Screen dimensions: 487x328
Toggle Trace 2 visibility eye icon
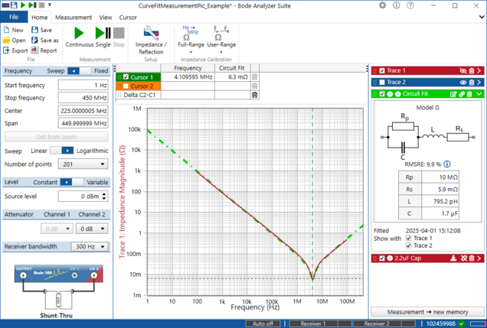pyautogui.click(x=462, y=83)
